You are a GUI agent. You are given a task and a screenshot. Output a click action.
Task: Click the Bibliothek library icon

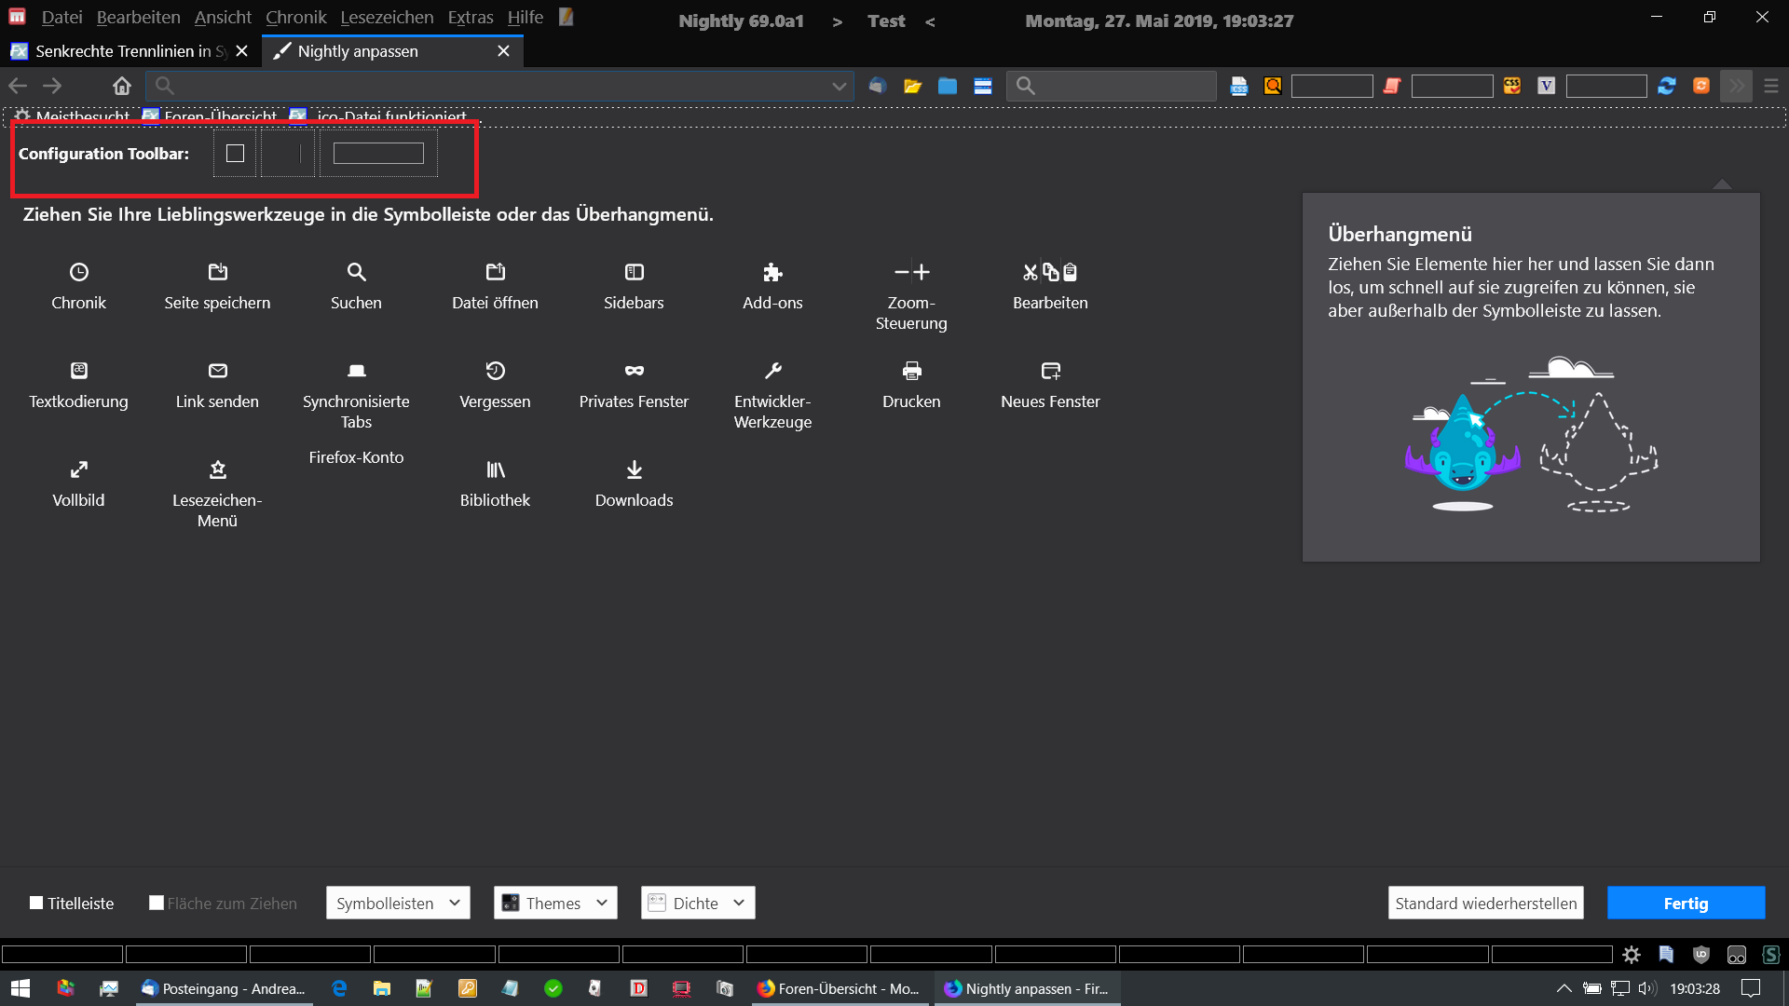(495, 469)
